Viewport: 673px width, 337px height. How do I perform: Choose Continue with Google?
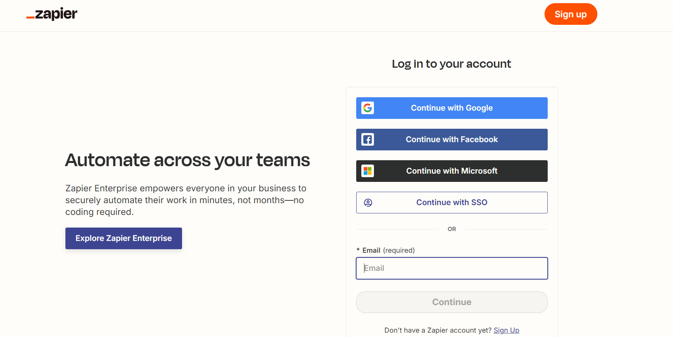(452, 108)
